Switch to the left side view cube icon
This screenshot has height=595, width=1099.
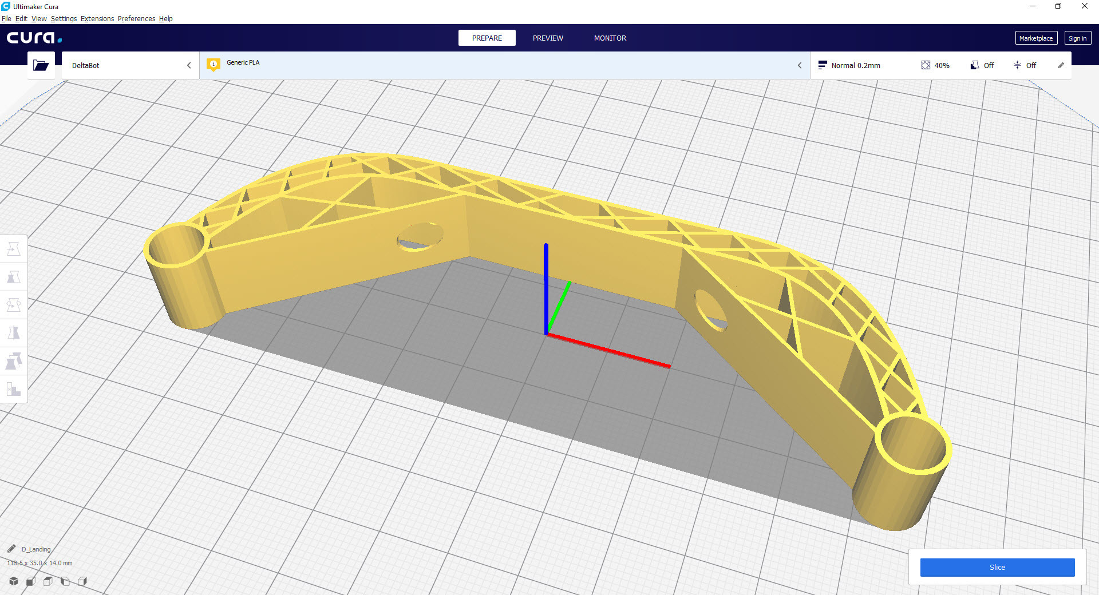[x=65, y=581]
